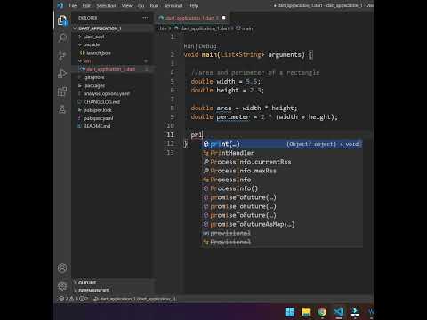Open the Windows Start button on taskbar
Viewport: 427px width, 320px height.
click(290, 312)
